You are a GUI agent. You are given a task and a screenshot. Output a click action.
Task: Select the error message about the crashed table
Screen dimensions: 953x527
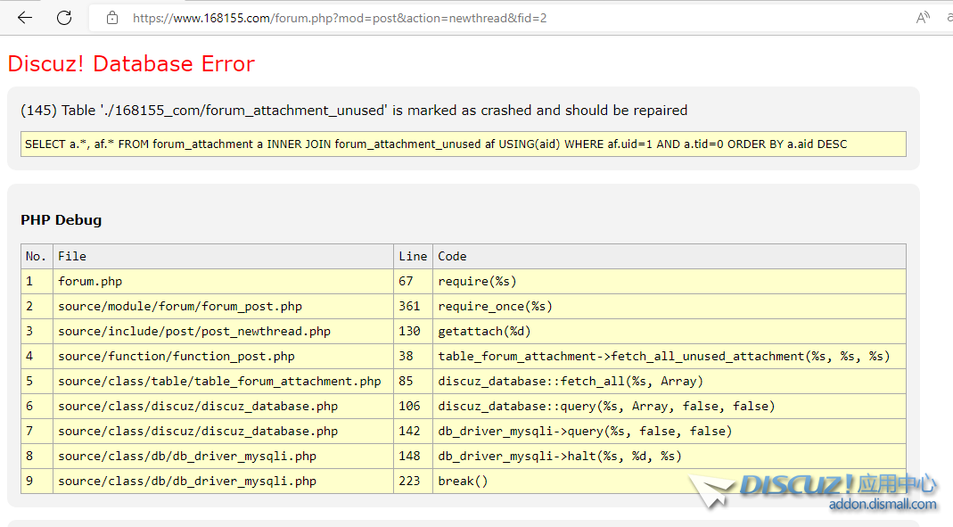point(354,110)
